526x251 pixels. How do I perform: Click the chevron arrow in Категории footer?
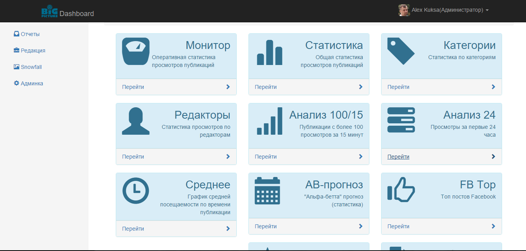click(x=493, y=87)
